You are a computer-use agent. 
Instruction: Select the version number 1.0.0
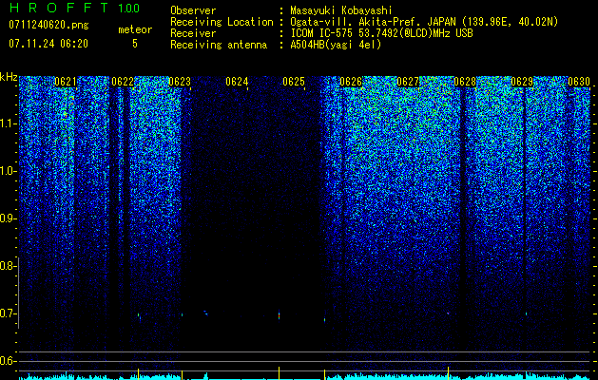pyautogui.click(x=129, y=9)
